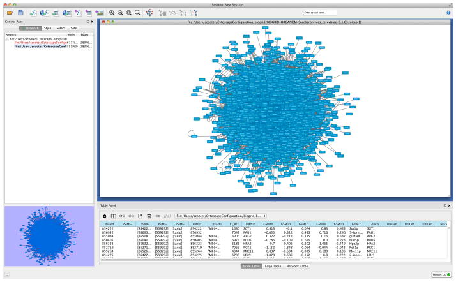Screen dimensions: 456x282
Task: Switch to the Style tab
Action: point(47,28)
